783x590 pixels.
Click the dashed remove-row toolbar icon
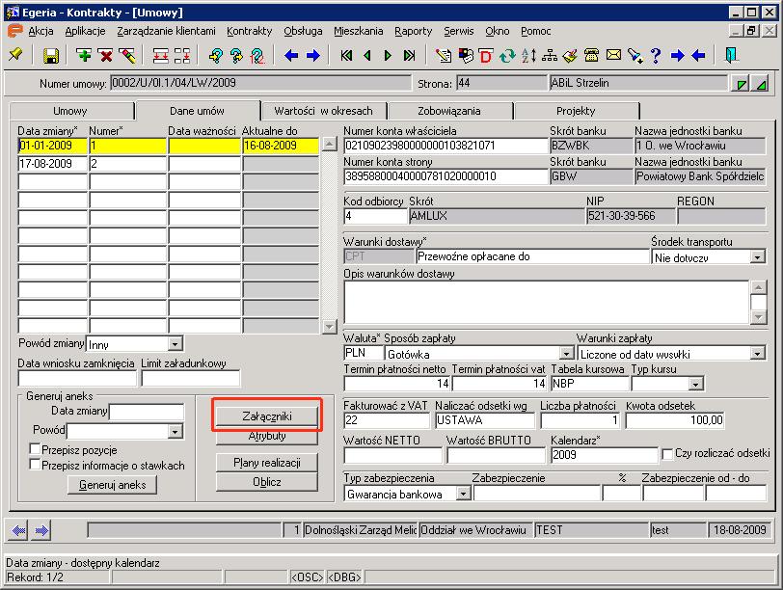tap(181, 55)
